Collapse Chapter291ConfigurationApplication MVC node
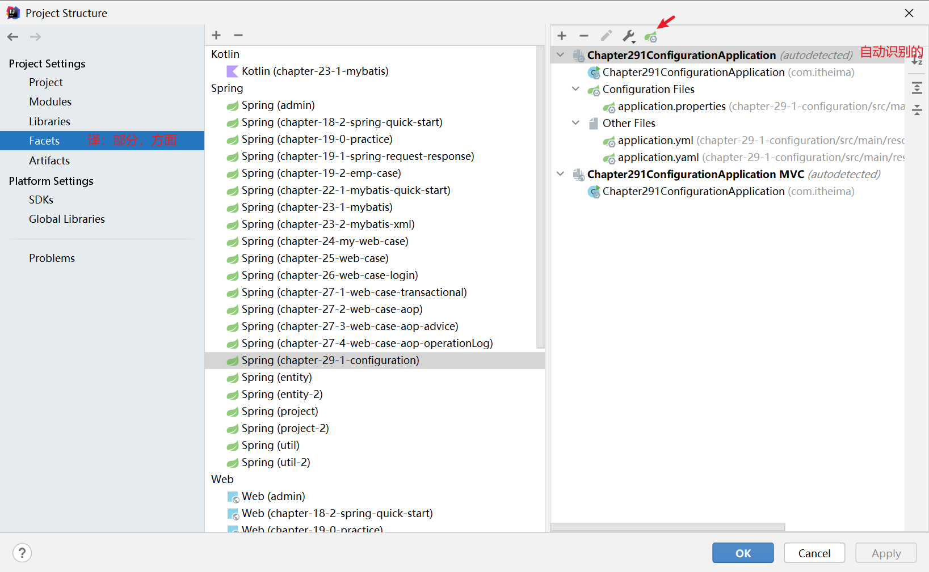This screenshot has width=929, height=572. click(x=561, y=174)
